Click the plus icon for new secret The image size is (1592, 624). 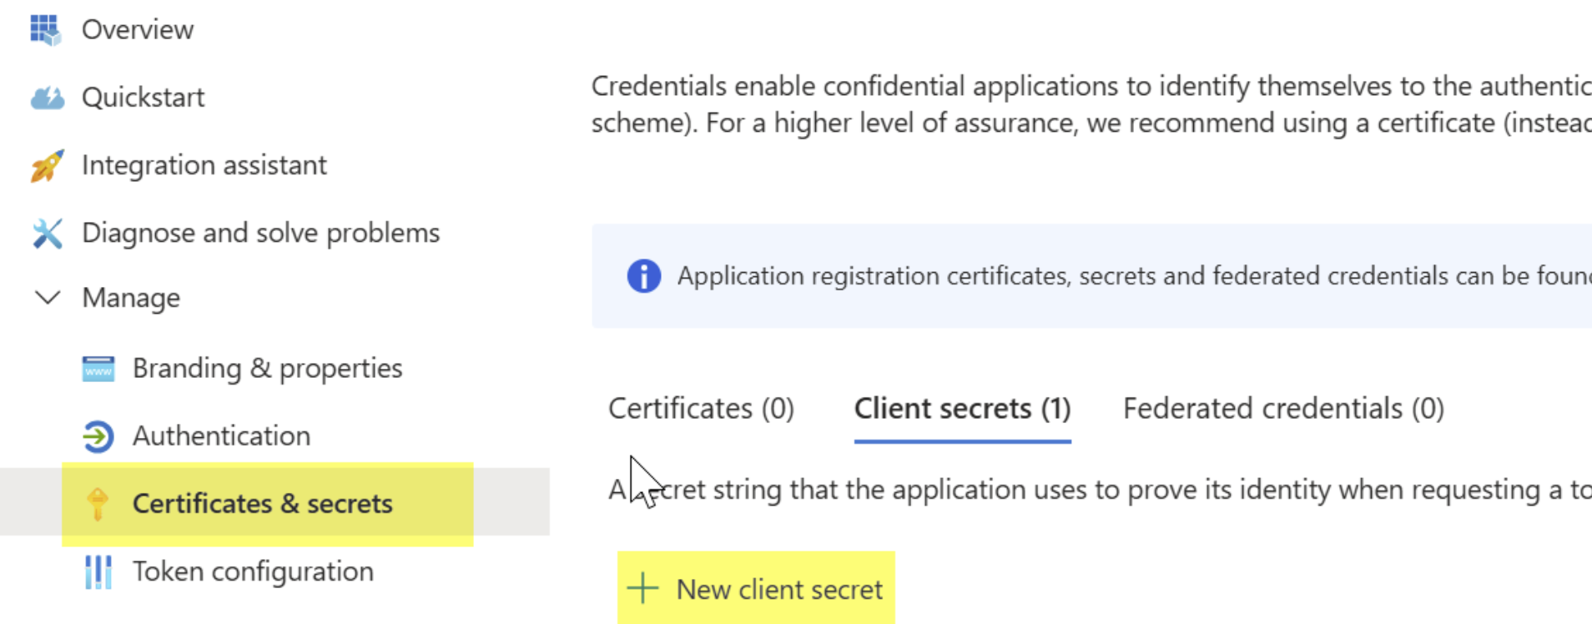(642, 588)
